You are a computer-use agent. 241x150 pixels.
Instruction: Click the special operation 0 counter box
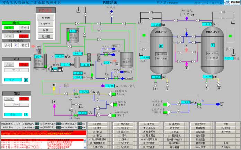[16, 45]
